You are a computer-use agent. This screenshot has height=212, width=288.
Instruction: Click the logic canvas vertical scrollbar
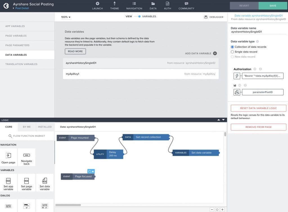(225, 134)
